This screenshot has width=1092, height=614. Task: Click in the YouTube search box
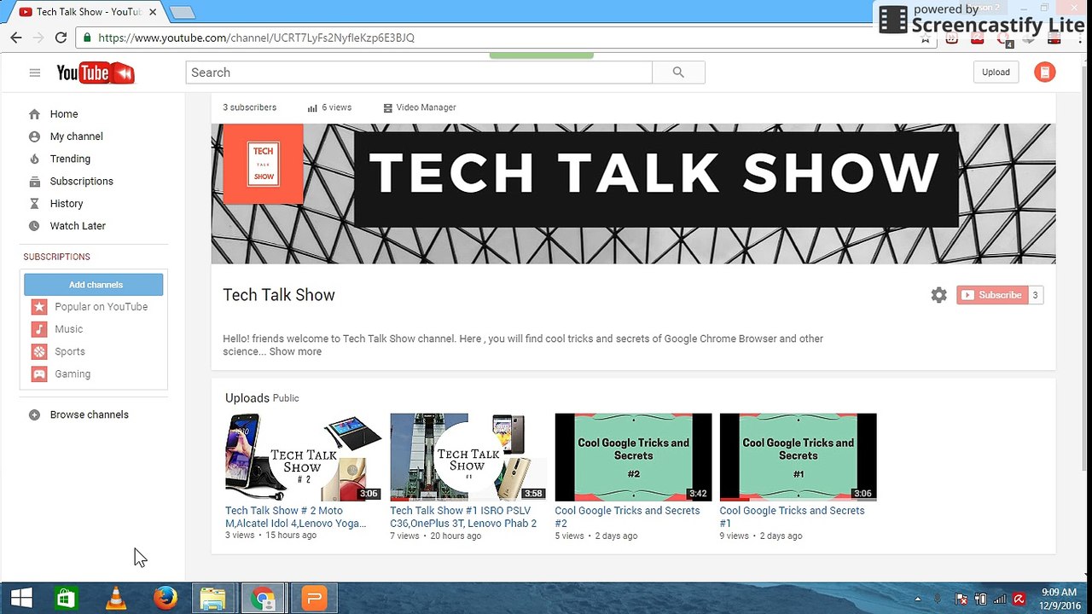419,72
